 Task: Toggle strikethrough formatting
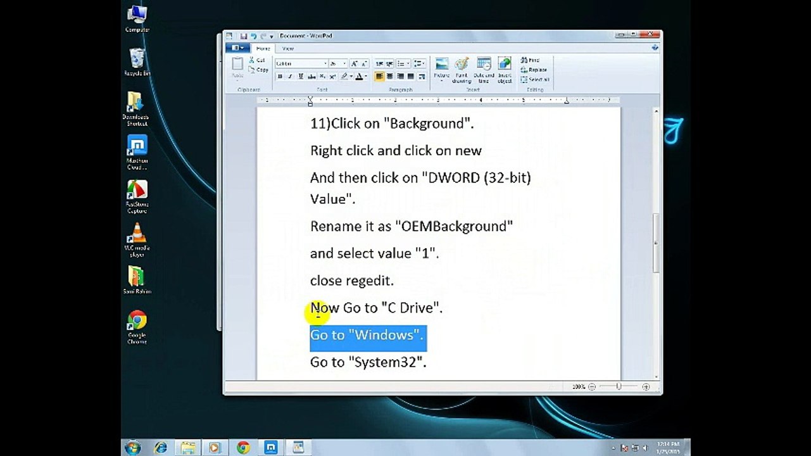(x=311, y=77)
